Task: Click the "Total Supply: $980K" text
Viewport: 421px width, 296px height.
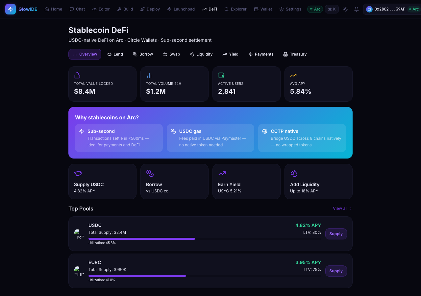Action: point(108,270)
